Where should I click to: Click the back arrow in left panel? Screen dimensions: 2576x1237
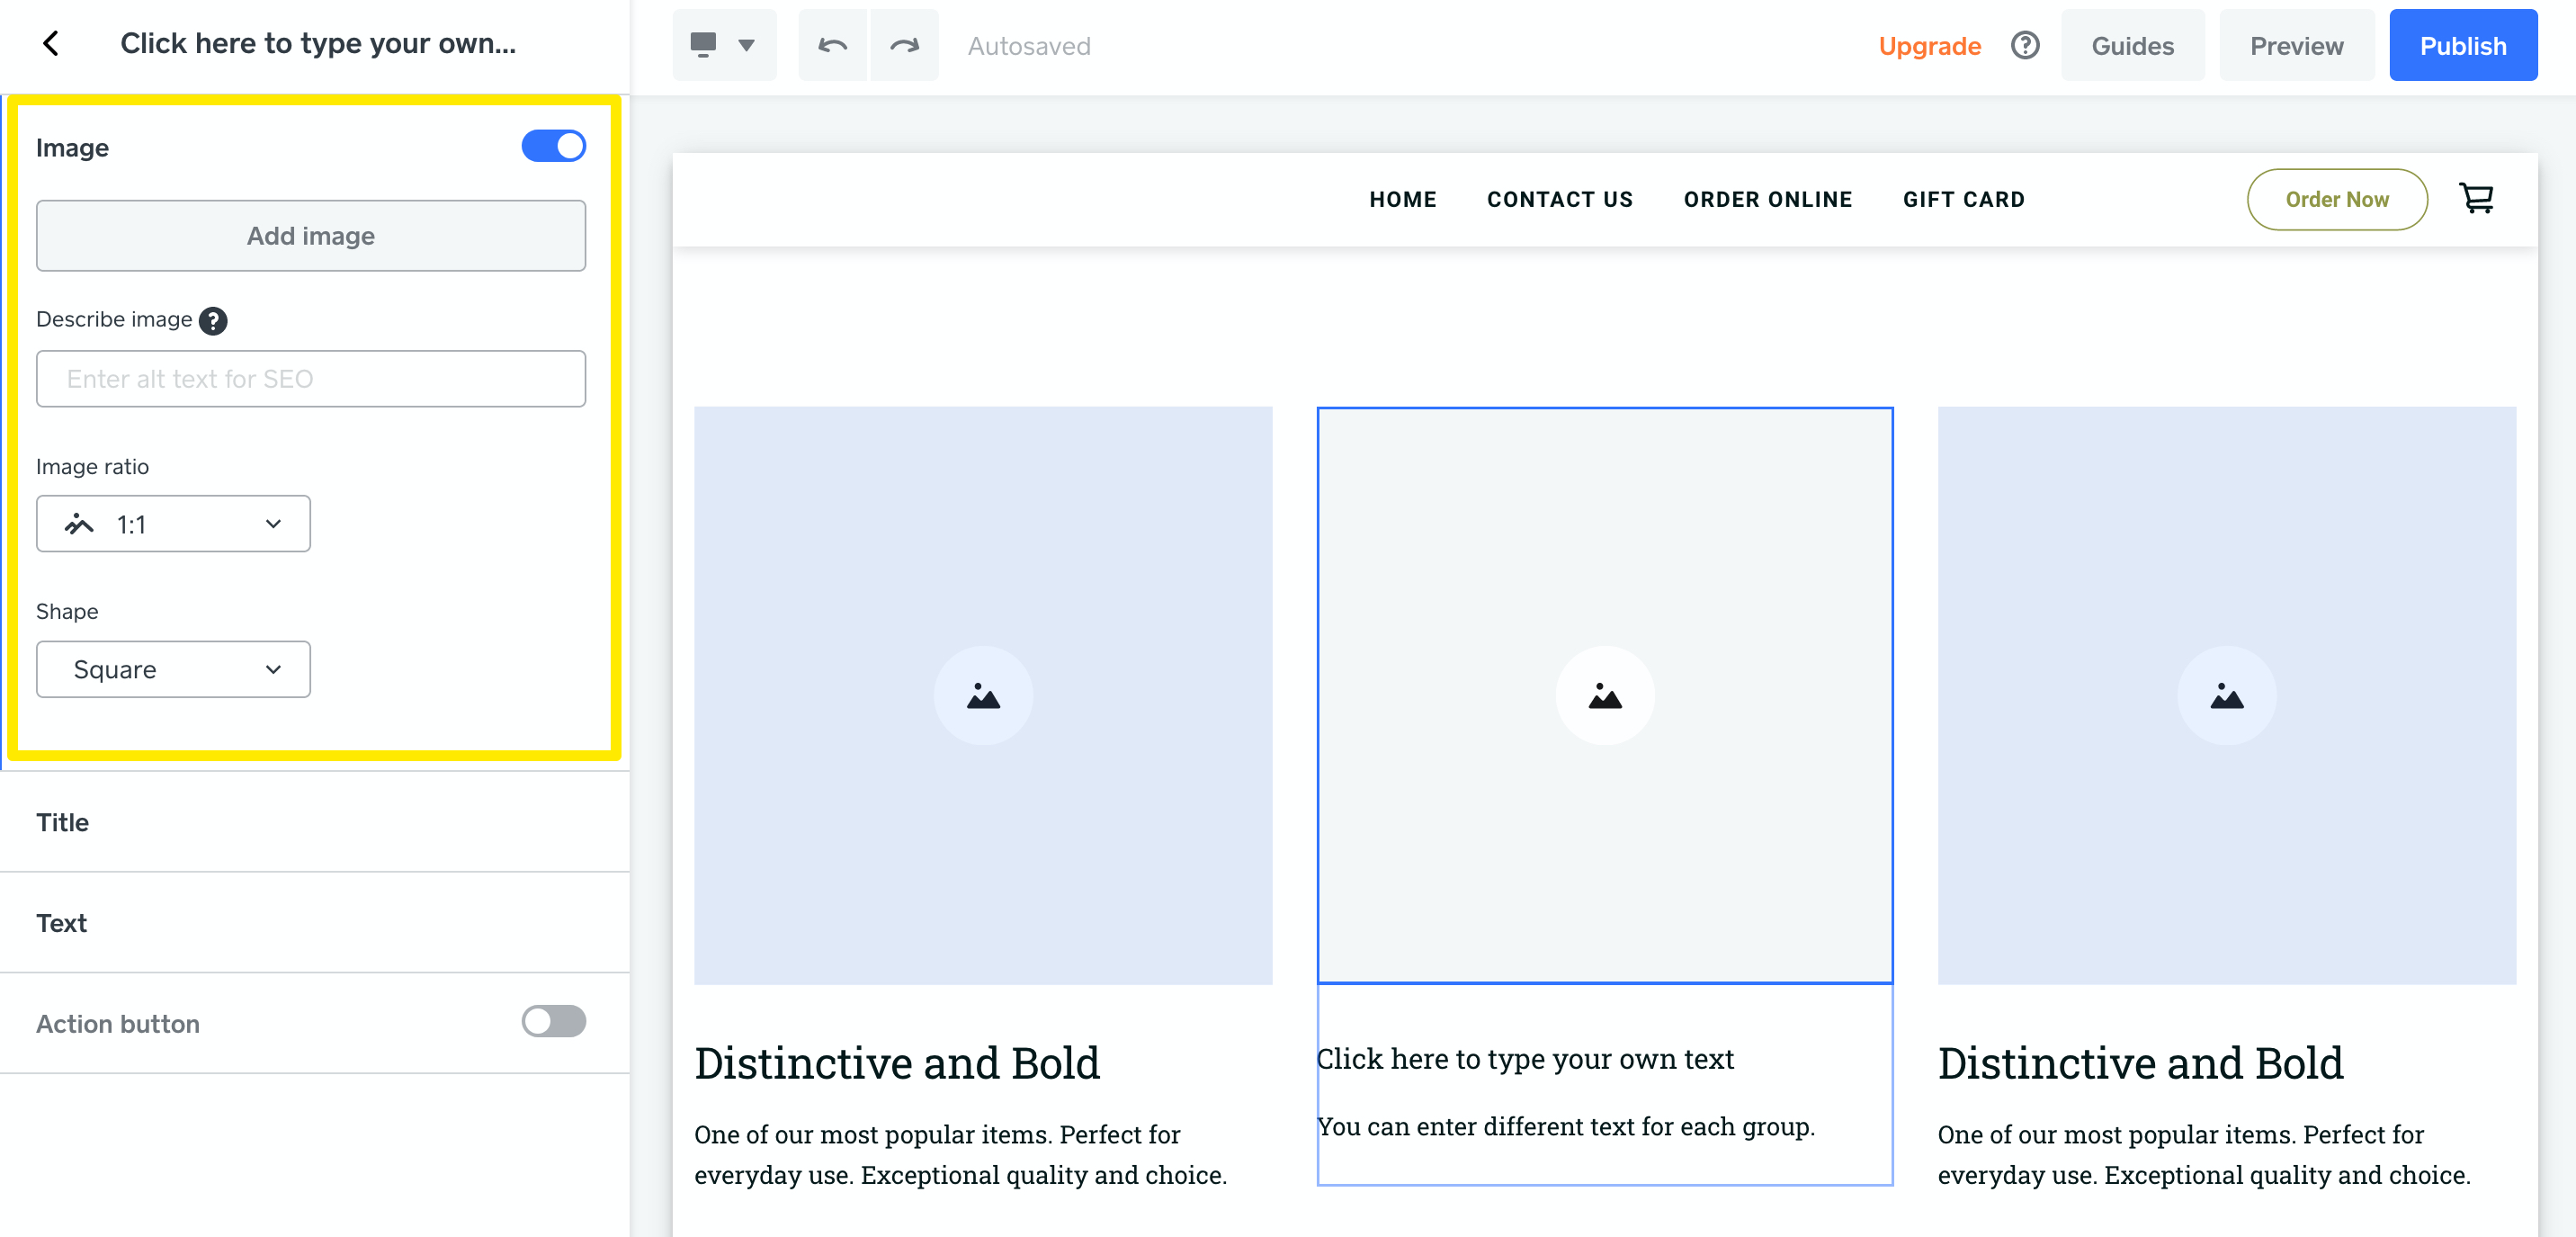[x=51, y=43]
